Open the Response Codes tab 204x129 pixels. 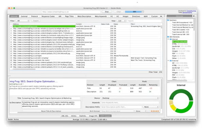(48, 16)
